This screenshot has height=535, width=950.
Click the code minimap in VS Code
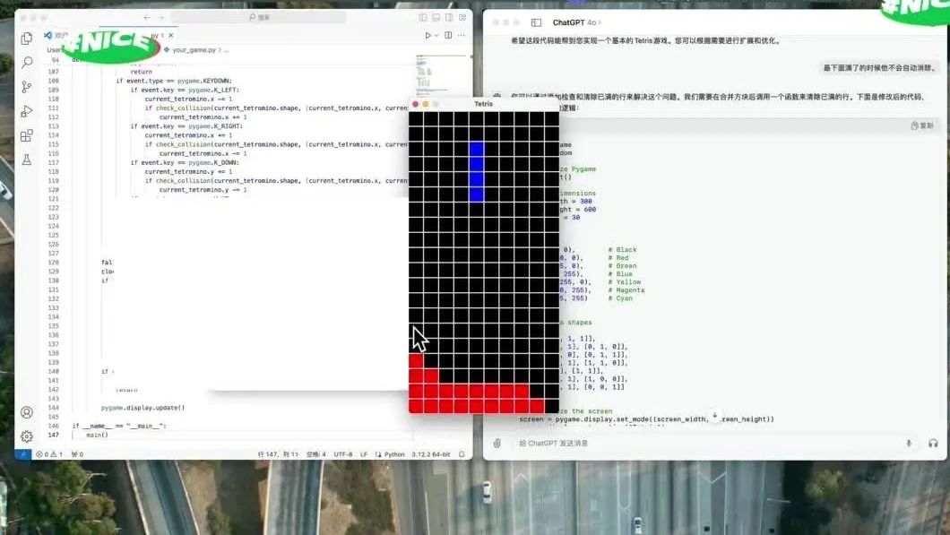point(442,78)
